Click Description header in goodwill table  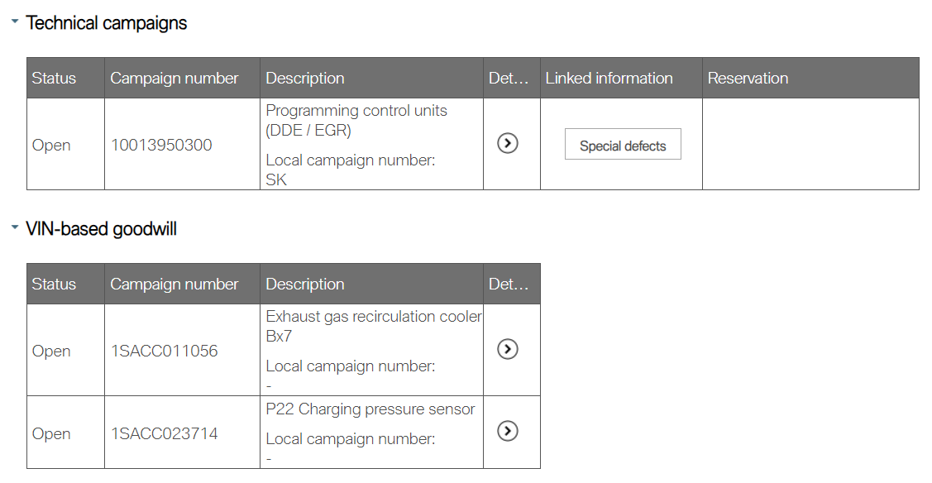(305, 284)
